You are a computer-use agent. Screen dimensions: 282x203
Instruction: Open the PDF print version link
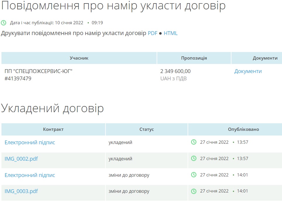click(152, 33)
